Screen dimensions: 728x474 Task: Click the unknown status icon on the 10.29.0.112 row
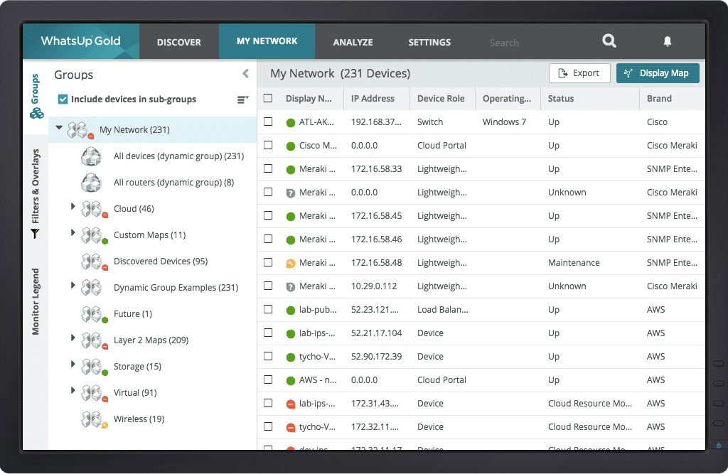point(290,286)
